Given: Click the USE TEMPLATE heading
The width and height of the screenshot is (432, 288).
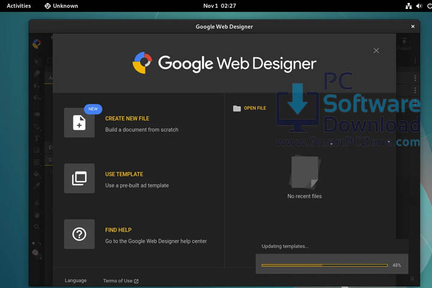Looking at the screenshot, I should pyautogui.click(x=124, y=174).
